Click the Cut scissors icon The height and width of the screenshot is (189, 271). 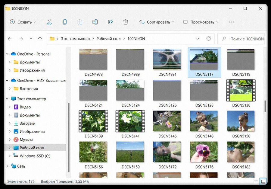(49, 22)
